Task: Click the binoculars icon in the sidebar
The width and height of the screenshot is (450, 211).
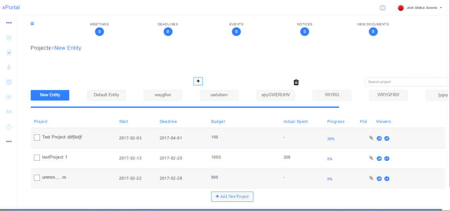Action: tap(9, 112)
